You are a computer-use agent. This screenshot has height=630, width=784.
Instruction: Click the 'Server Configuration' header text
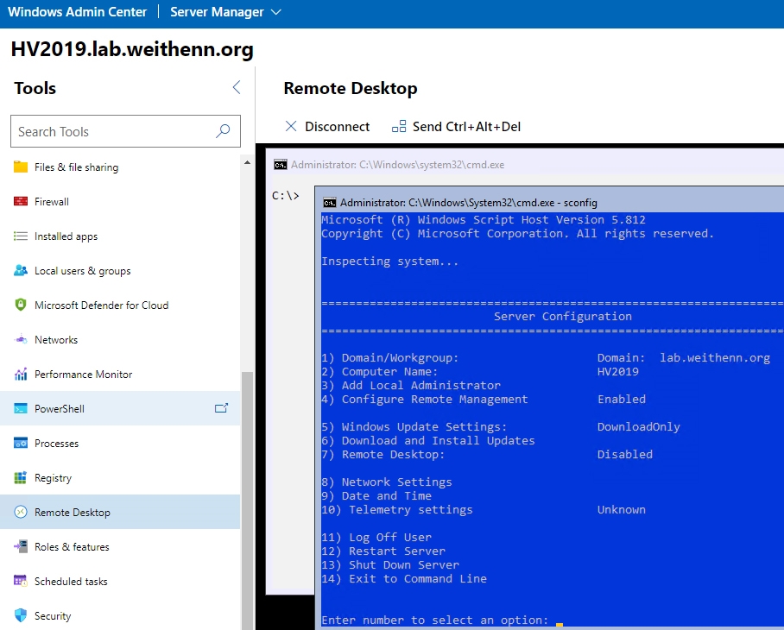(x=562, y=316)
